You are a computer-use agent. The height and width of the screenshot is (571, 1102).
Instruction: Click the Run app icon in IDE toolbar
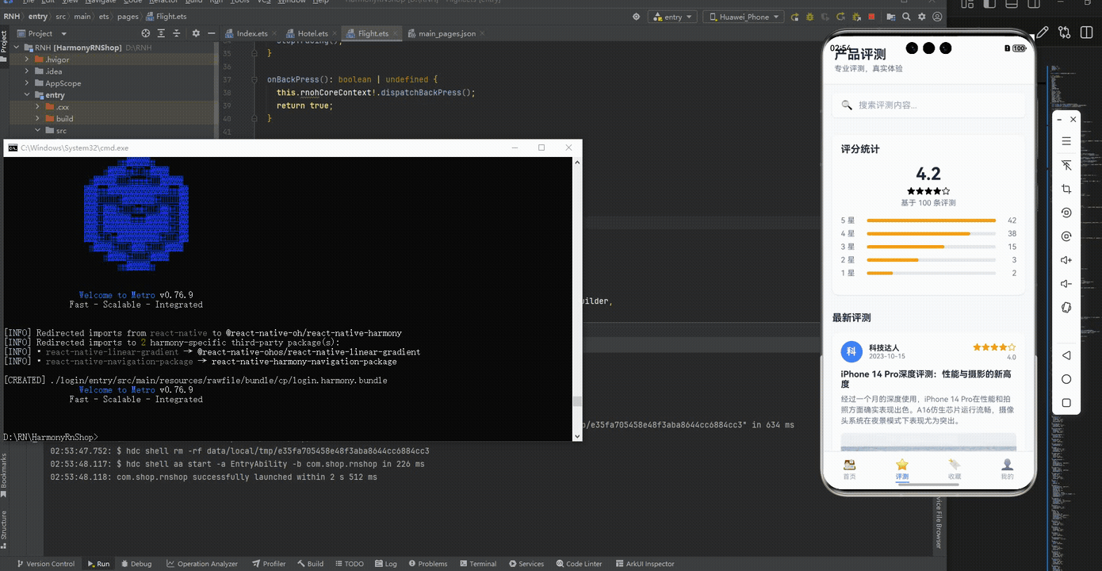[794, 17]
